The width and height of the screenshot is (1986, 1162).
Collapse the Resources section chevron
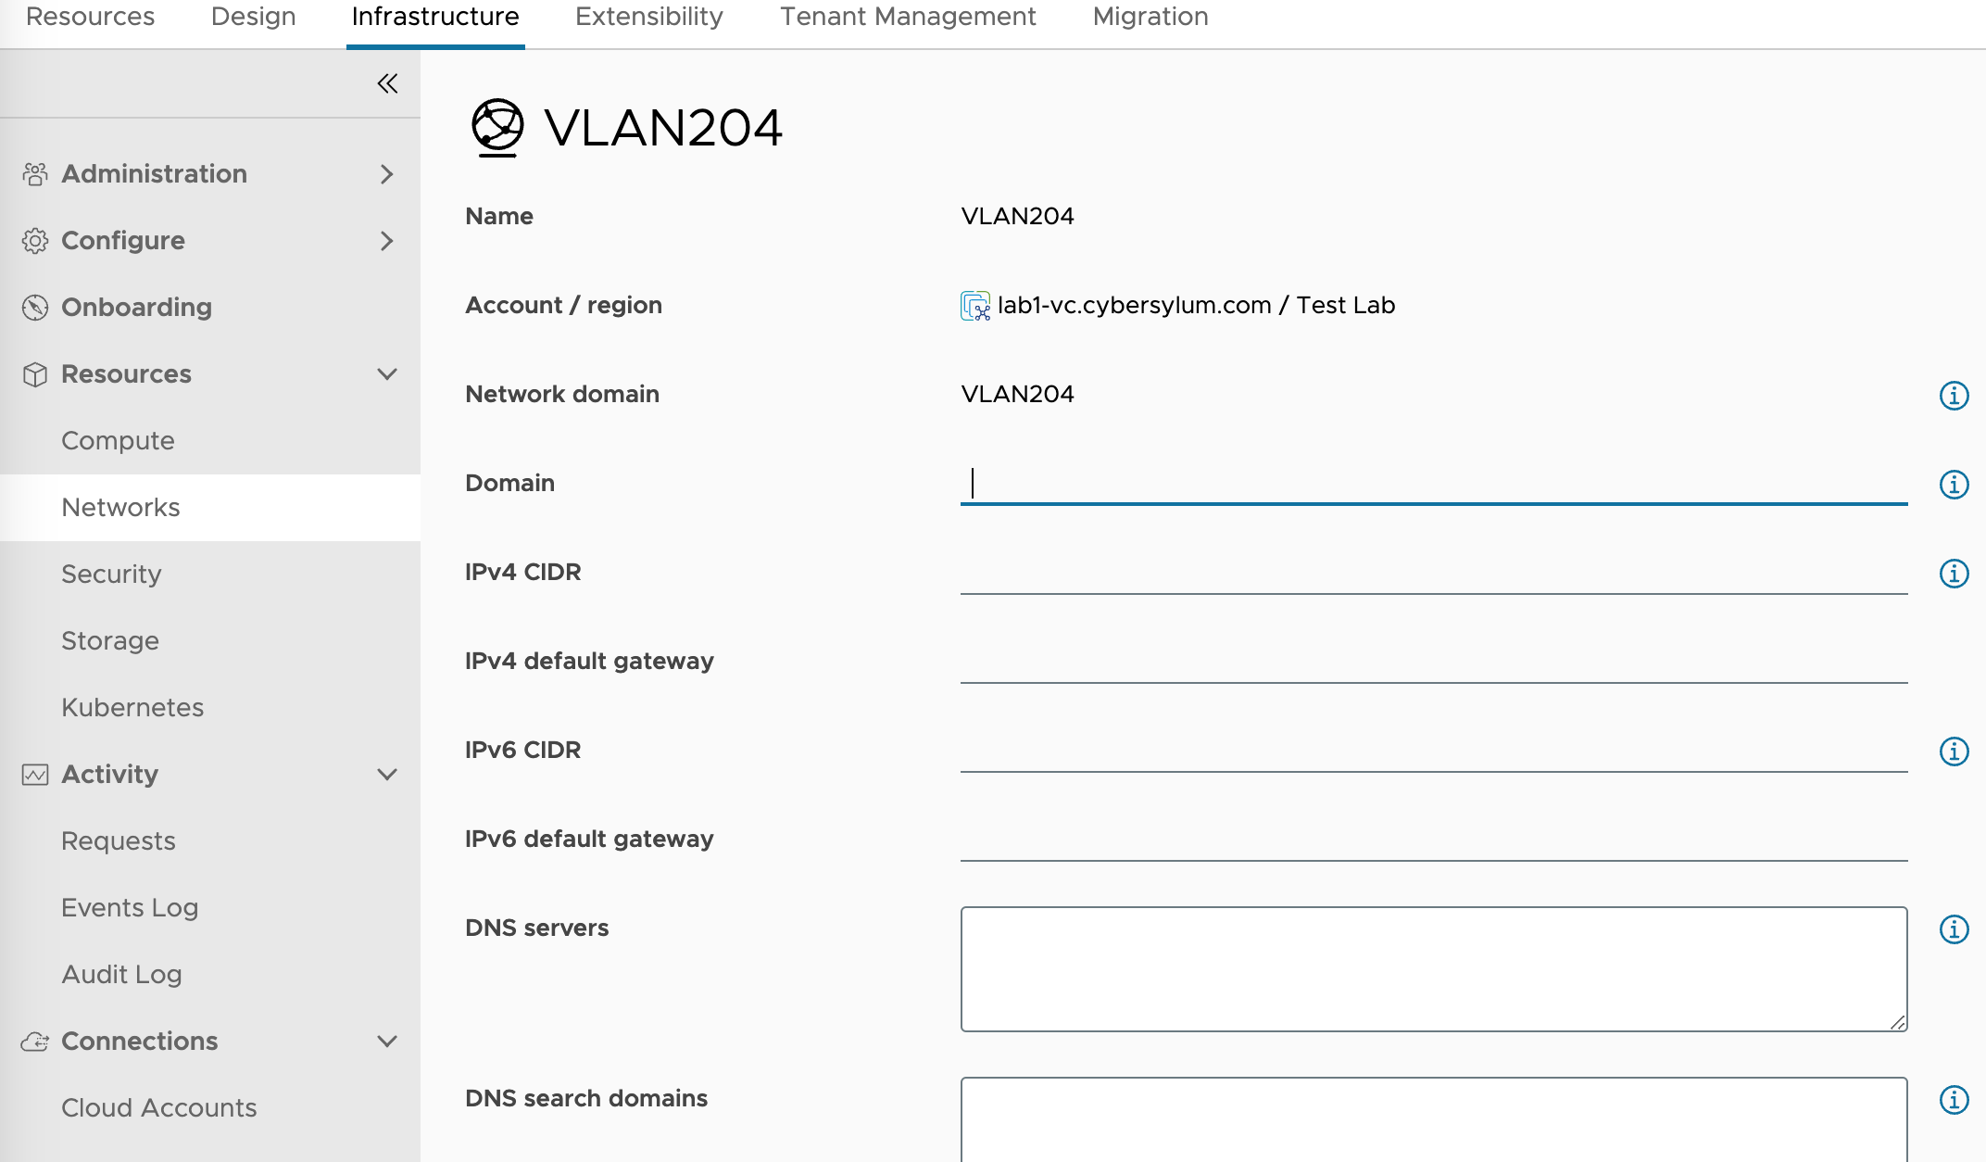pyautogui.click(x=387, y=374)
